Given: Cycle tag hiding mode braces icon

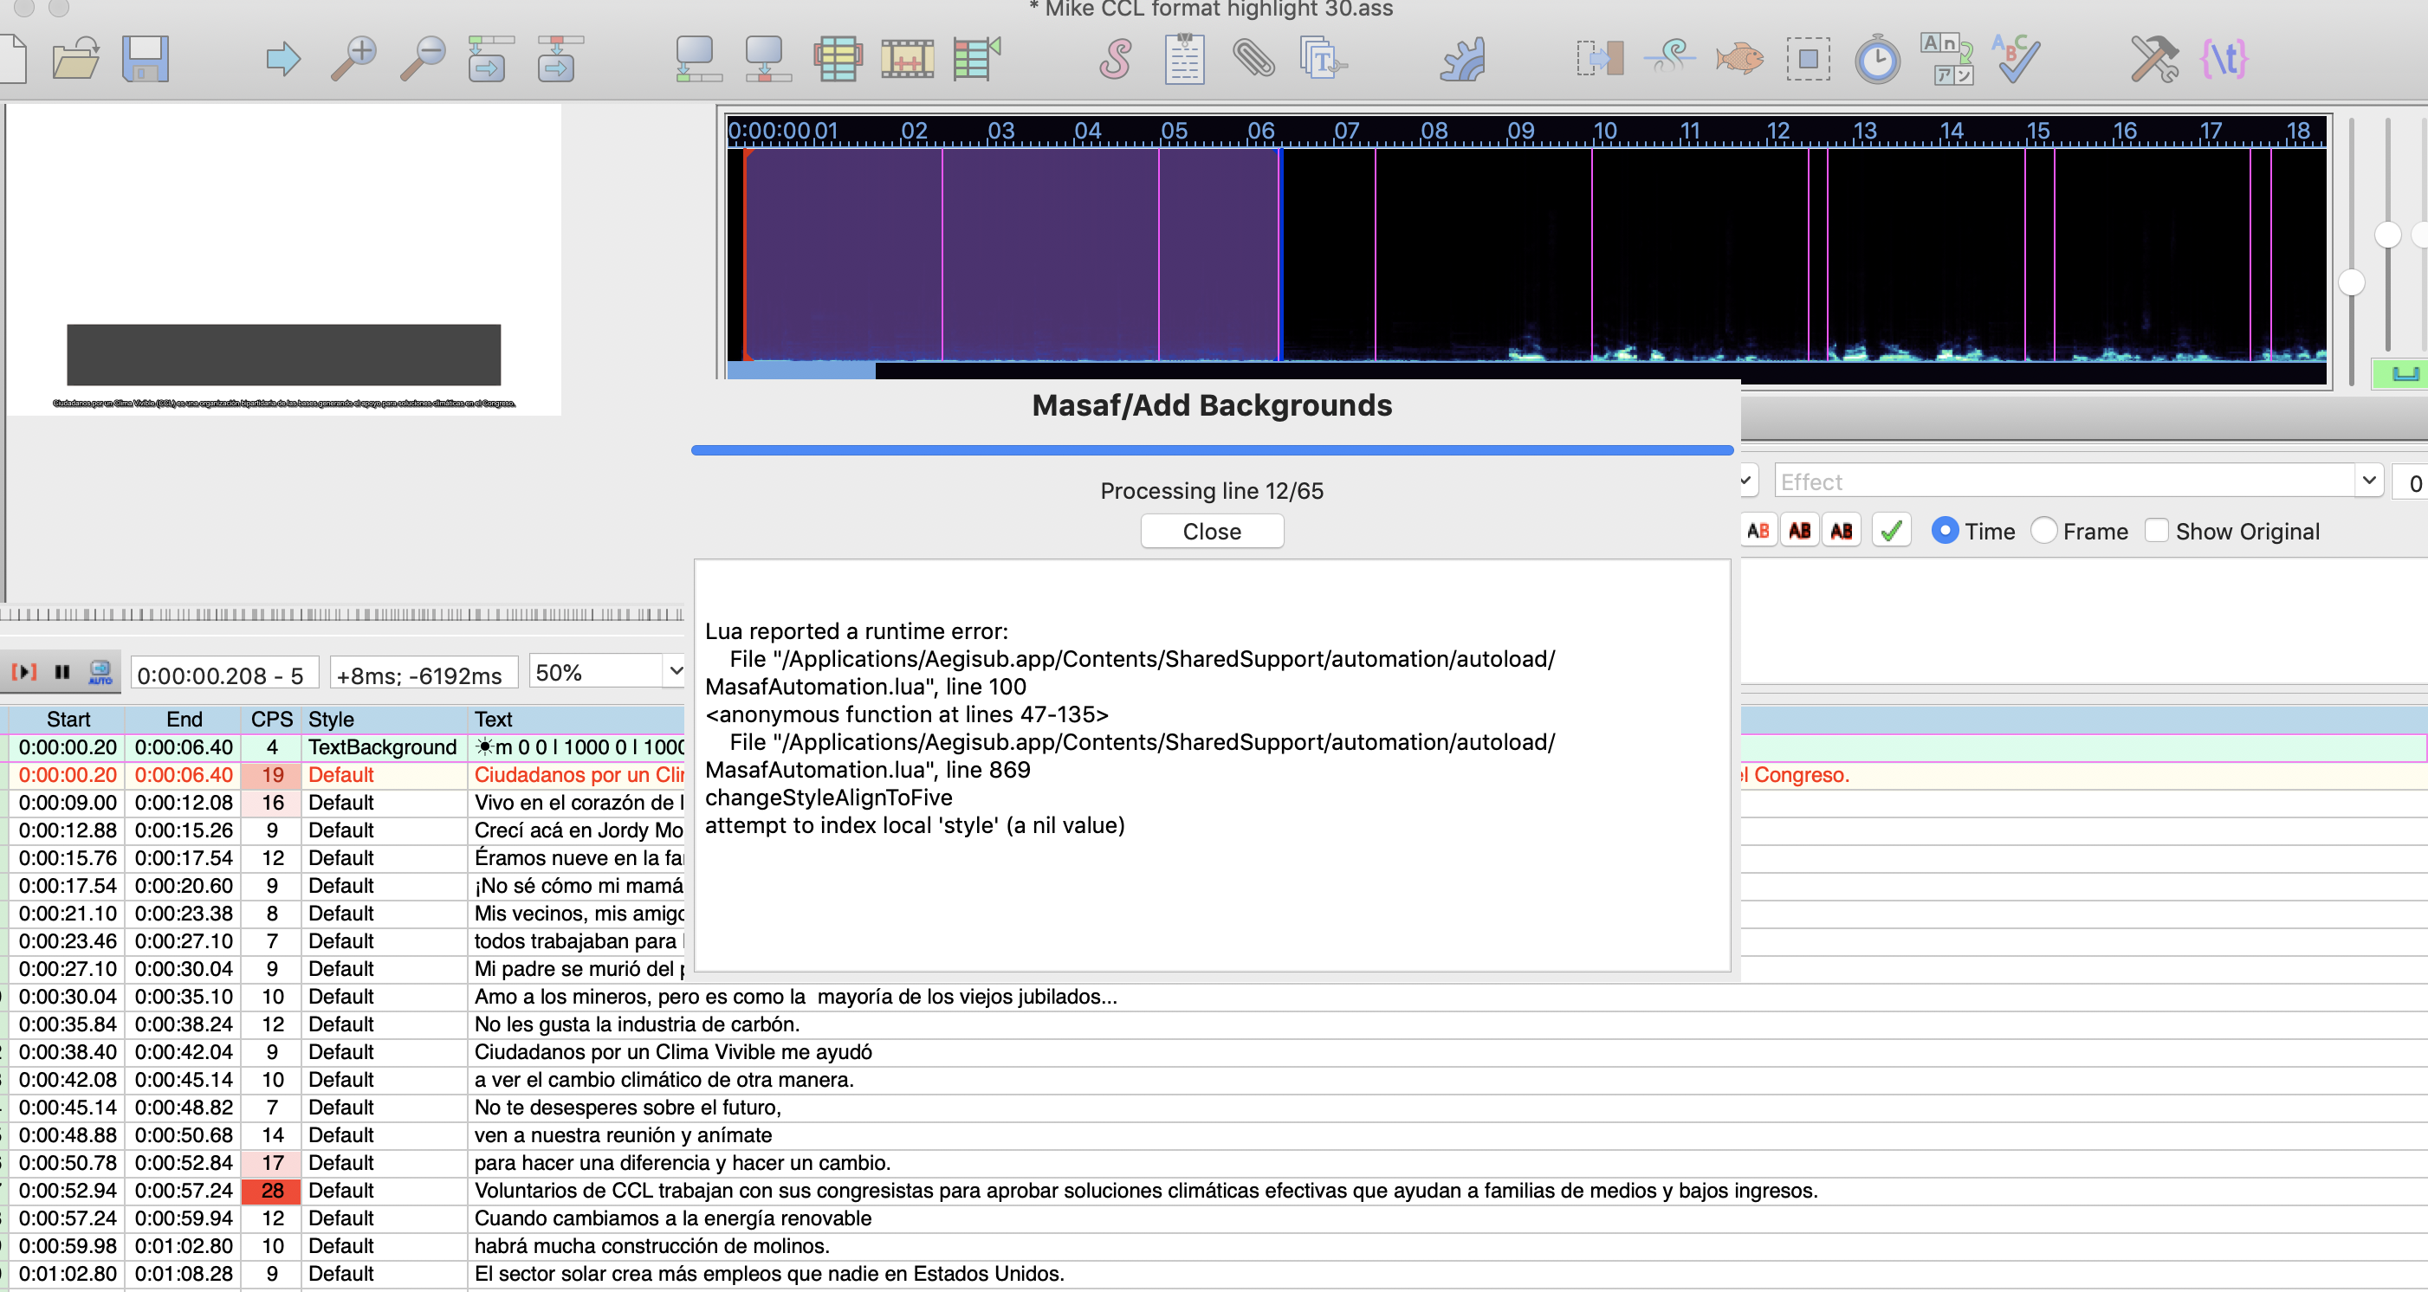Looking at the screenshot, I should click(x=2224, y=60).
